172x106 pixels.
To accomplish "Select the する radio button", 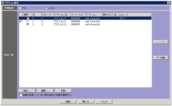I will click(20, 8).
